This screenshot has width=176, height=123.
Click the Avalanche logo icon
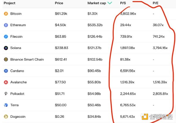tap(6, 82)
